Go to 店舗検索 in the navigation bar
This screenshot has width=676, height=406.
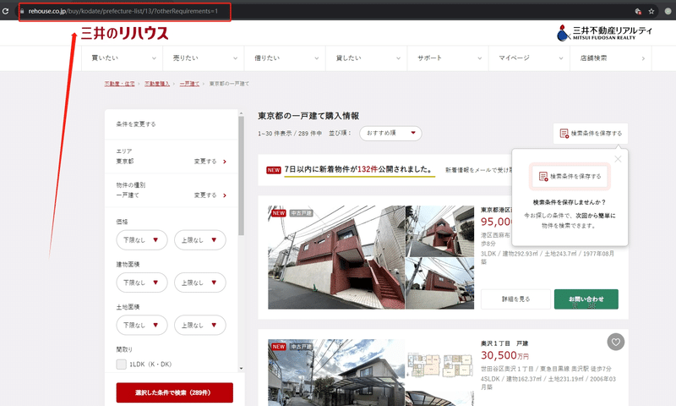coord(611,58)
